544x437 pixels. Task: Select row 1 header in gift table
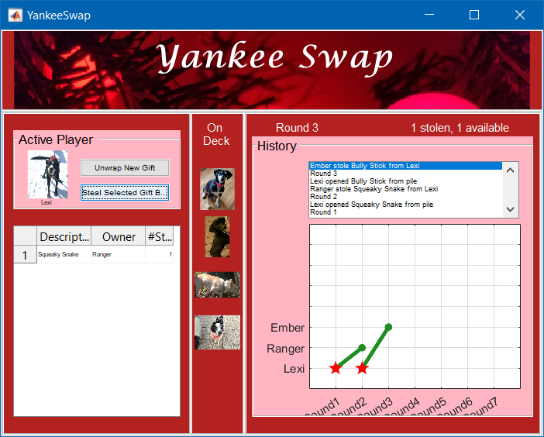click(x=25, y=255)
